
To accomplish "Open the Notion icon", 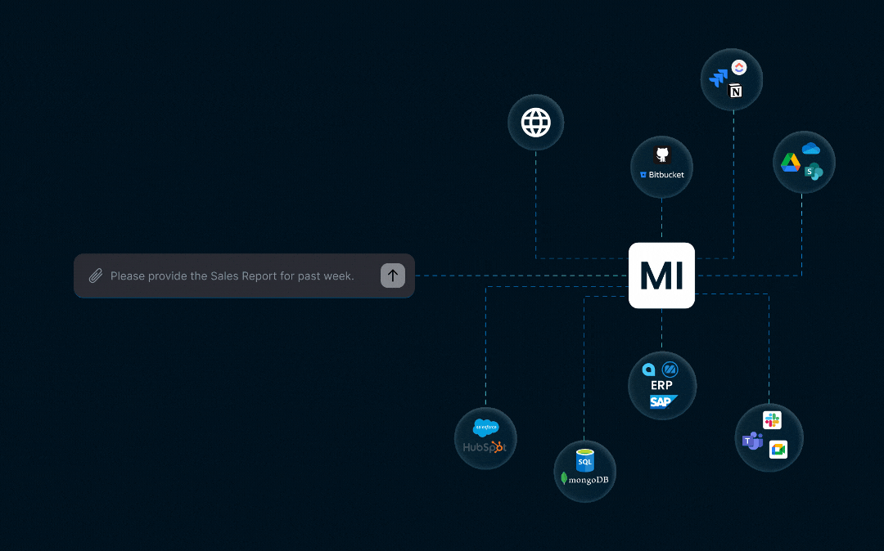I will [x=735, y=91].
